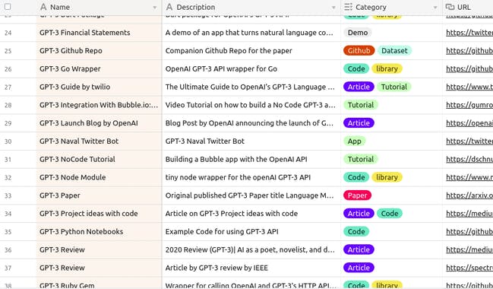Select the cell 'GPT-3 Node Module'
The width and height of the screenshot is (493, 289).
(x=99, y=177)
